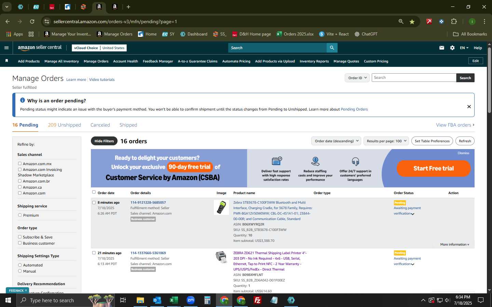Tick the select-all orders checkbox in header
The image size is (492, 307).
coord(94,192)
